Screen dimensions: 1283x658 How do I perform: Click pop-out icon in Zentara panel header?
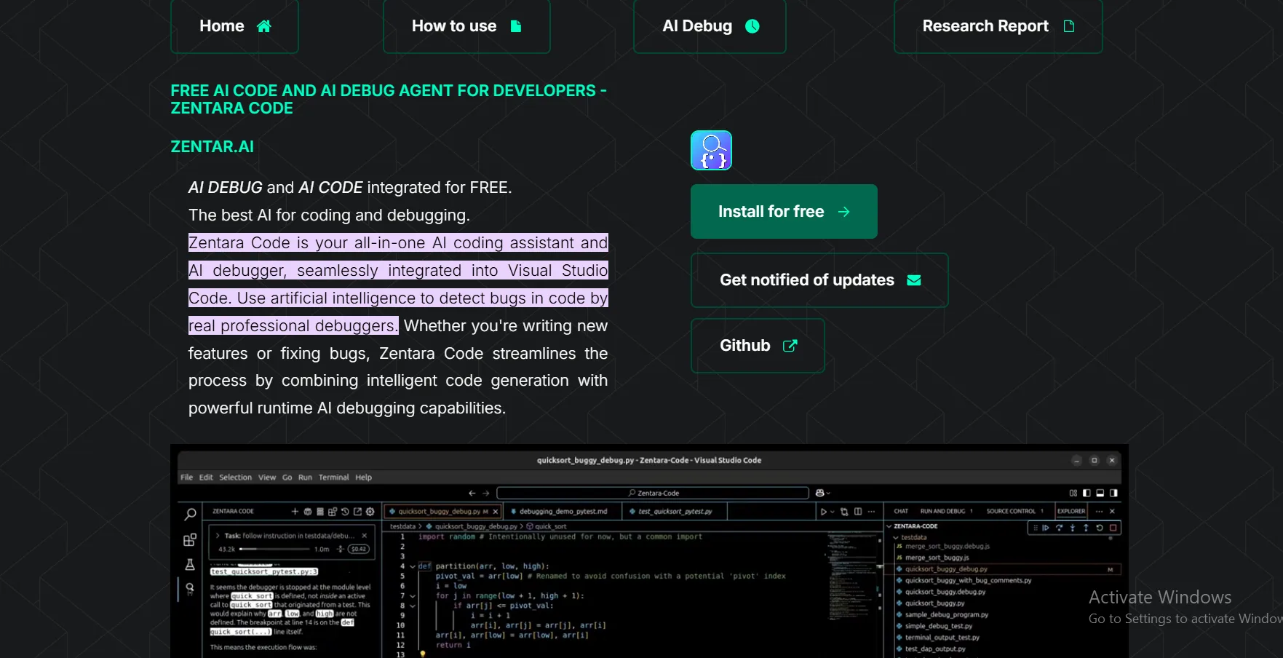(x=357, y=512)
